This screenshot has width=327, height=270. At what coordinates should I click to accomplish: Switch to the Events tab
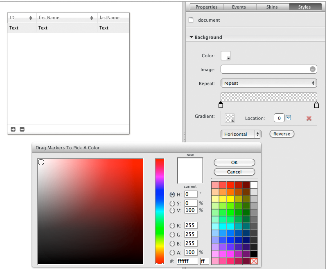pyautogui.click(x=239, y=7)
